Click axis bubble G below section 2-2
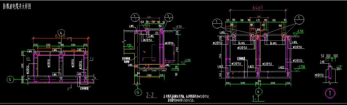Image resolution: width=347 pixels, height=105 pixels. tap(138, 92)
